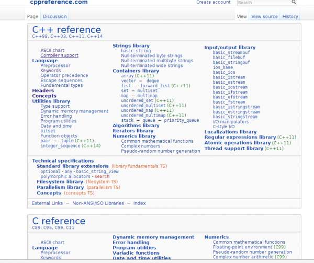This screenshot has height=263, width=314.
Task: Open the Date and time link
Action: coord(56,126)
